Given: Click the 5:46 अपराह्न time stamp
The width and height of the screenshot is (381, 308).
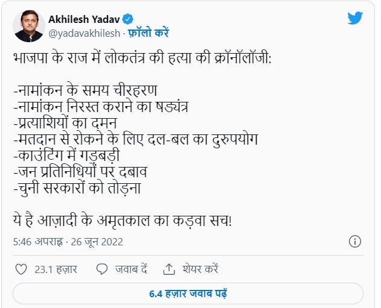Looking at the screenshot, I should [37, 242].
